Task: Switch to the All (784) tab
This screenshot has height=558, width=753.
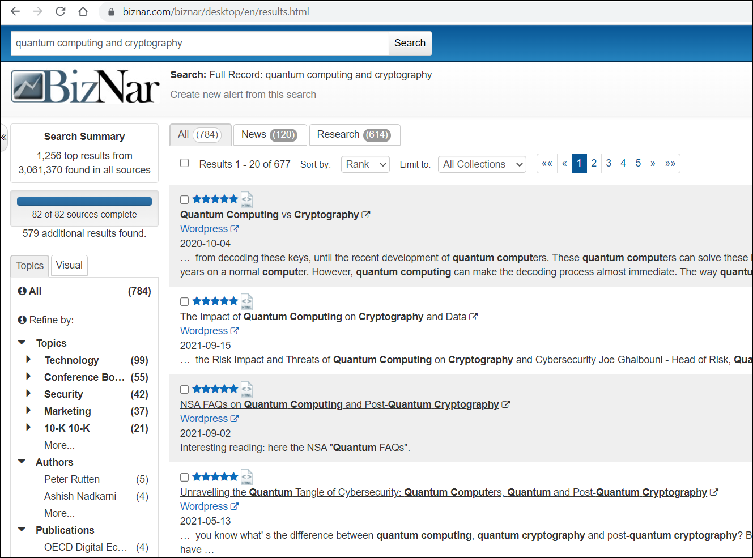Action: (x=201, y=135)
